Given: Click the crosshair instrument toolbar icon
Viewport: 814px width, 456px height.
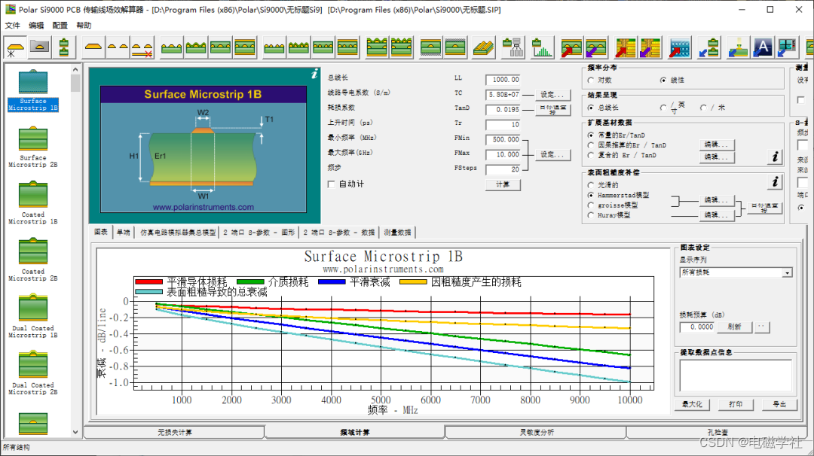Looking at the screenshot, I should point(787,47).
